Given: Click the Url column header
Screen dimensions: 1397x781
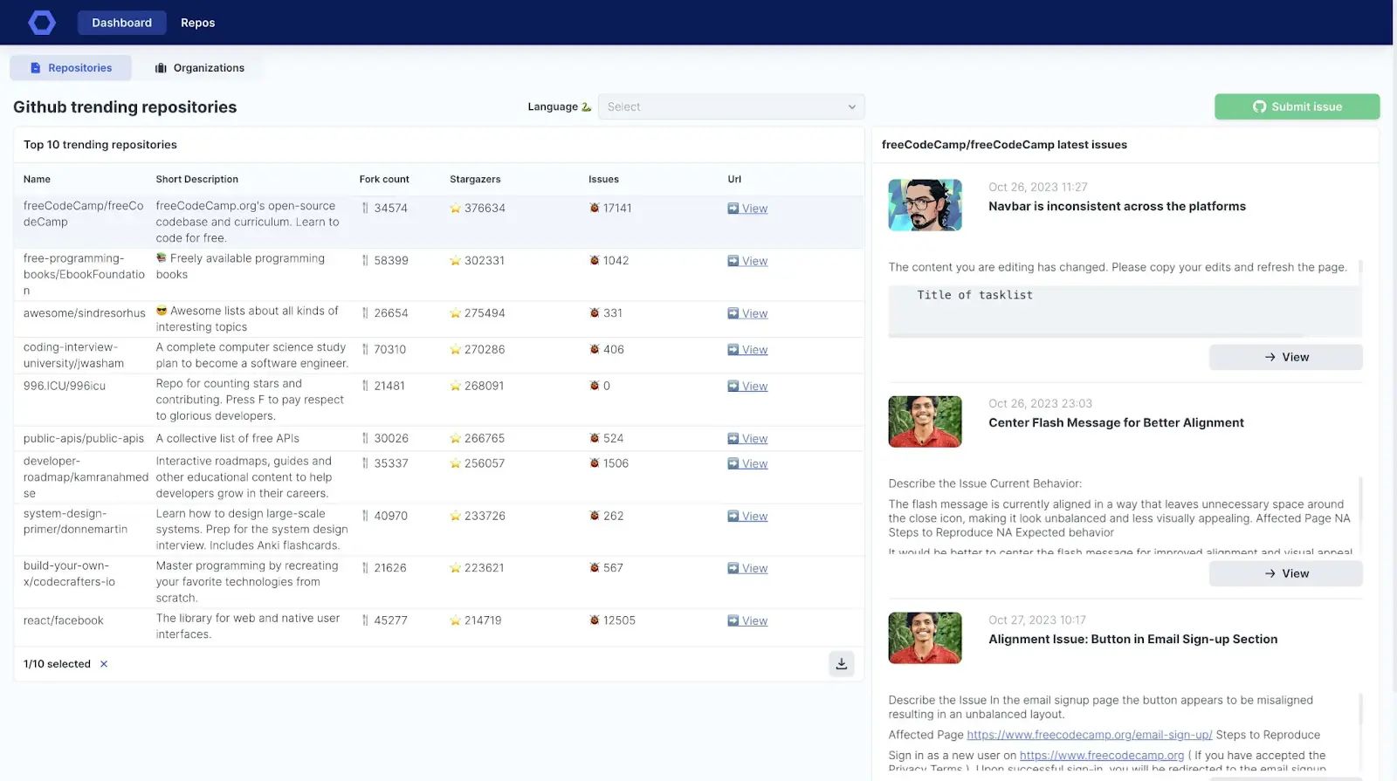Looking at the screenshot, I should tap(734, 180).
